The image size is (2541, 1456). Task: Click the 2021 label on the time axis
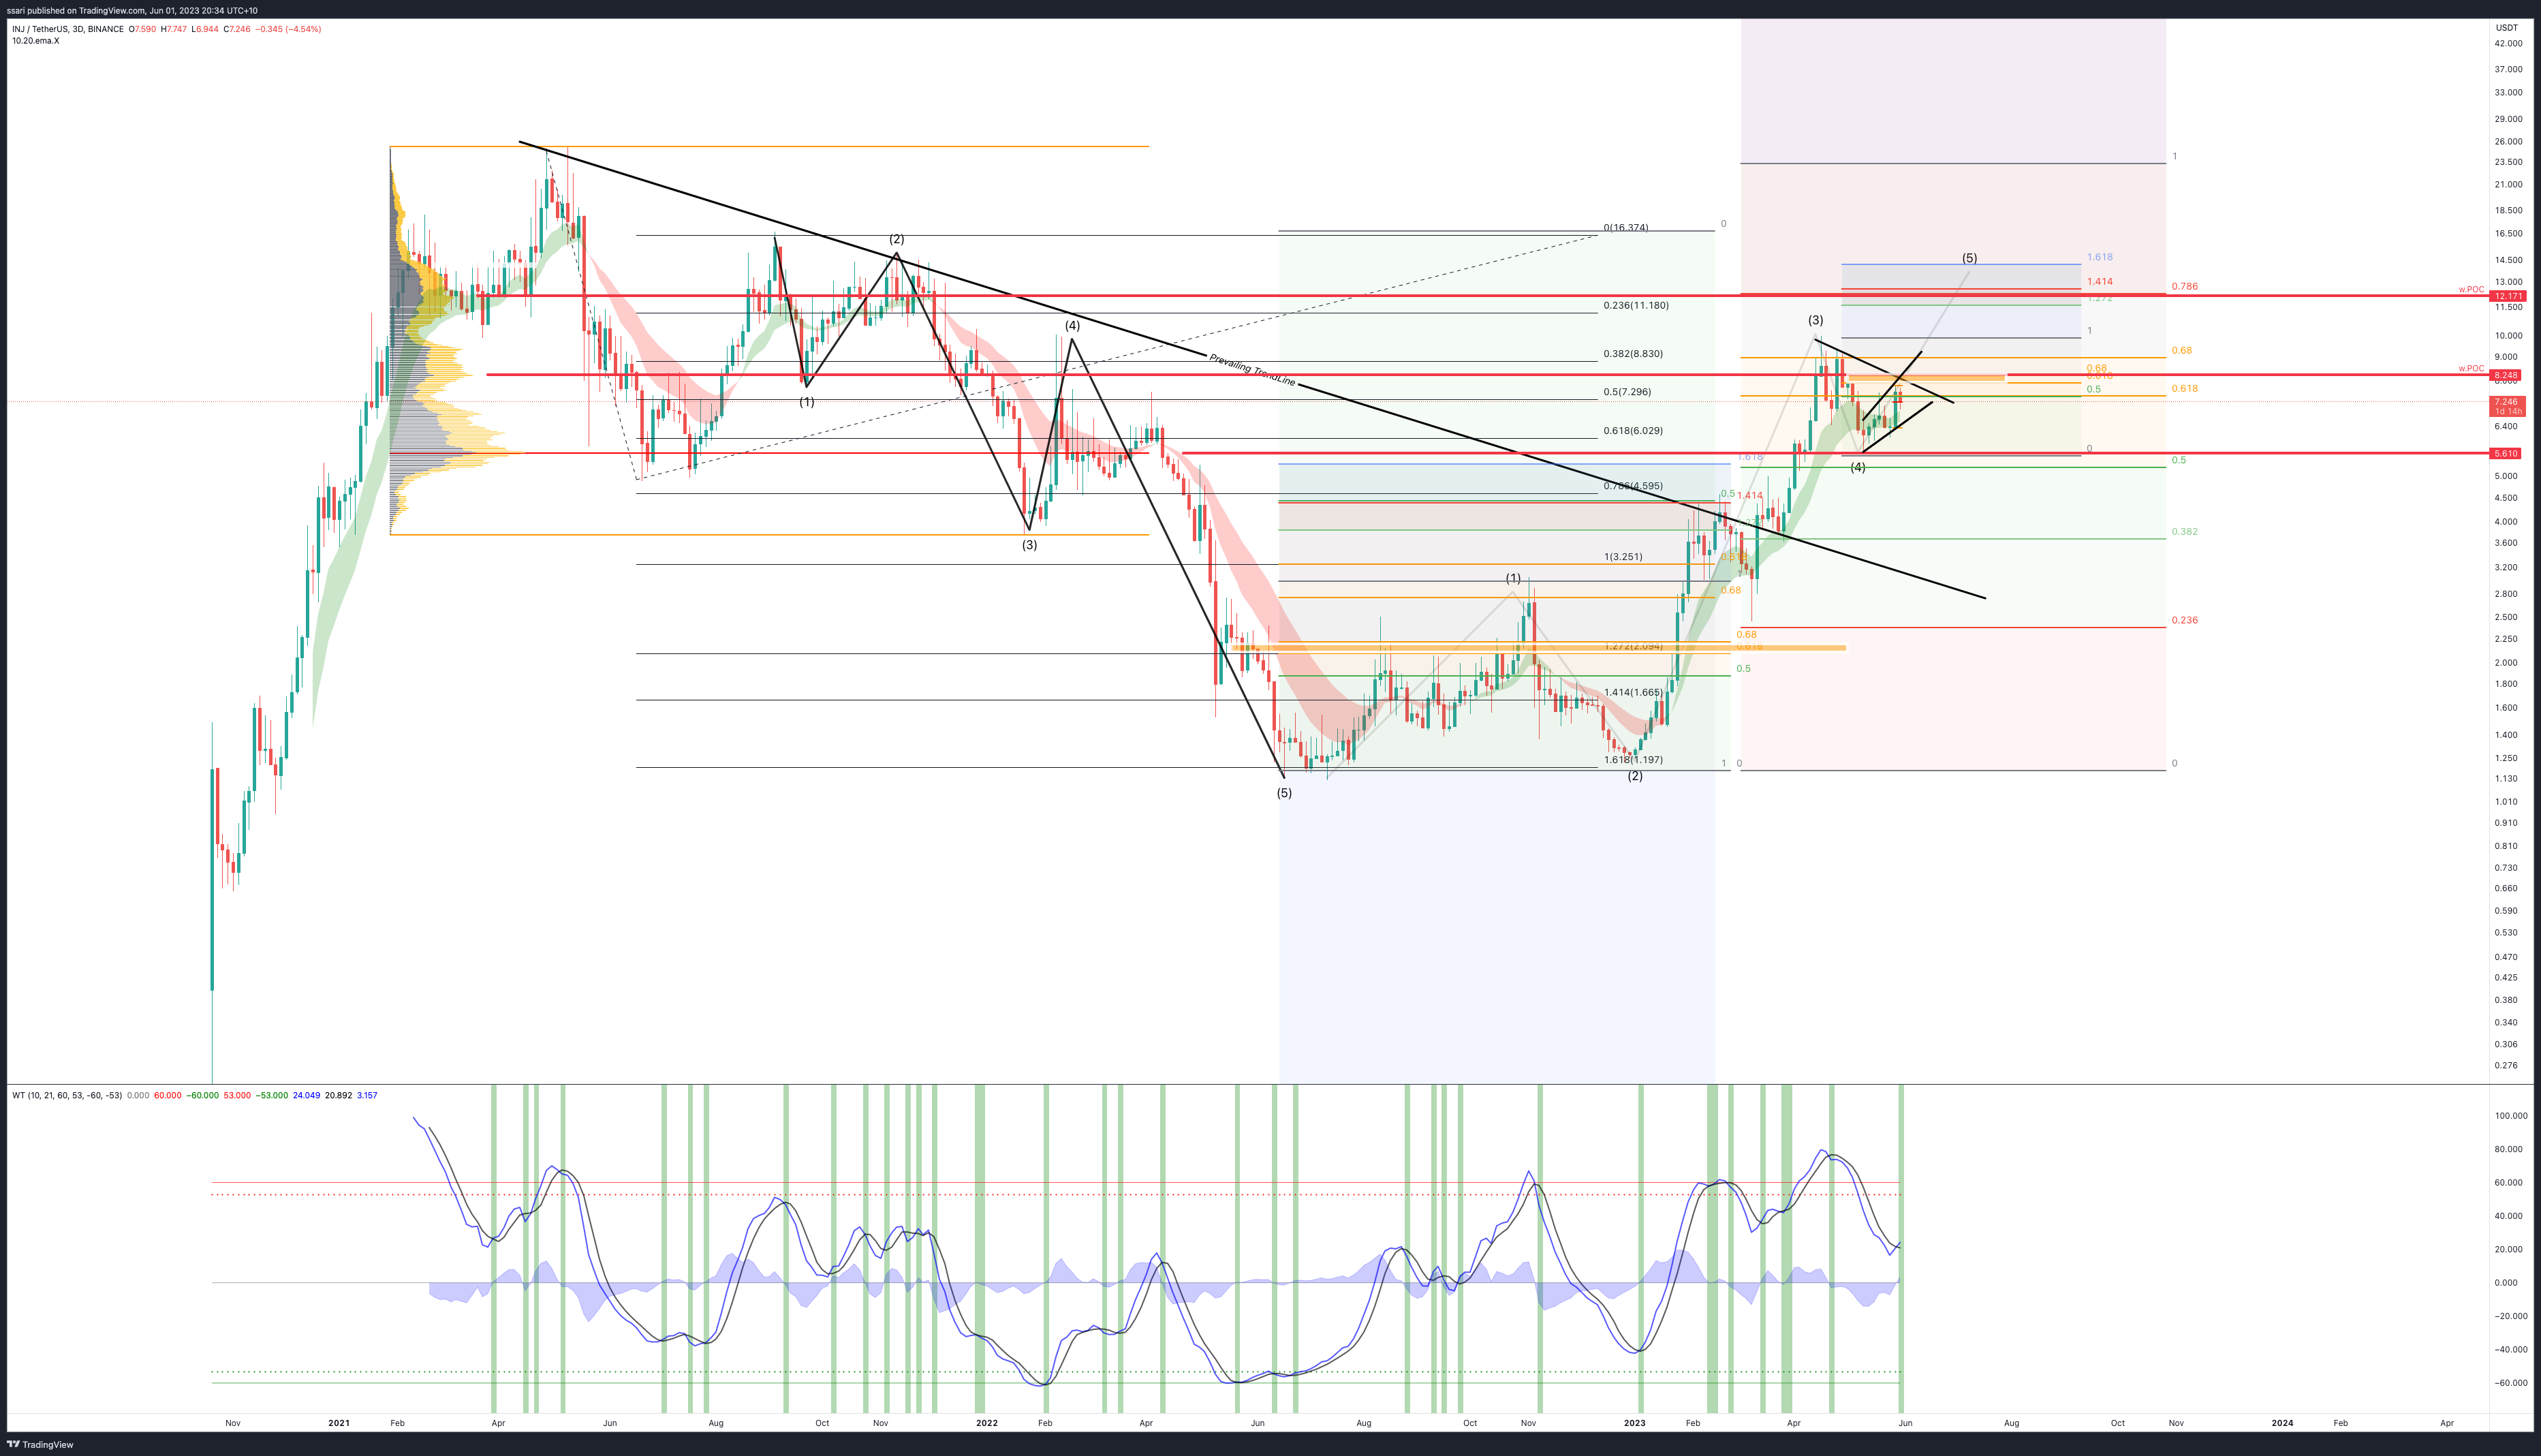pyautogui.click(x=339, y=1423)
